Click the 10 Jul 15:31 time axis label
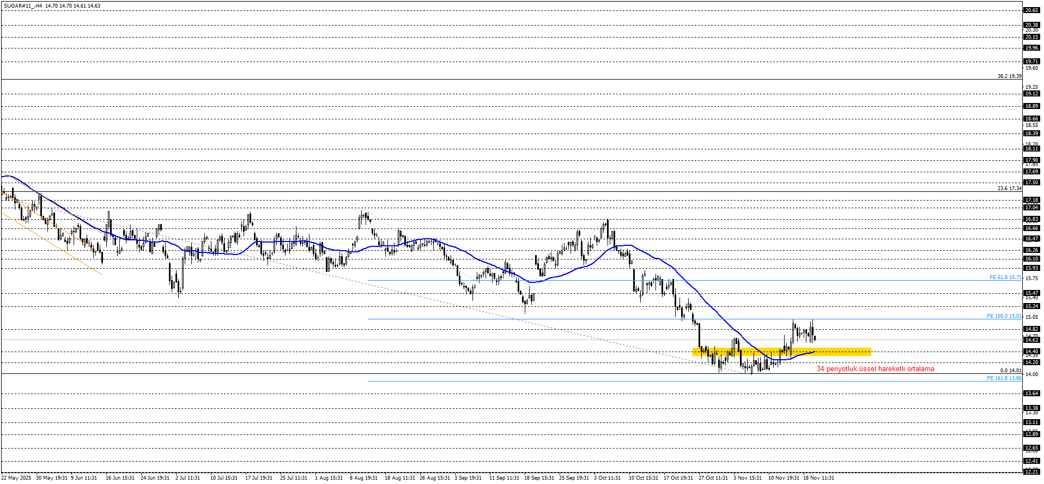Viewport: 1044px width, 484px height. pyautogui.click(x=224, y=478)
